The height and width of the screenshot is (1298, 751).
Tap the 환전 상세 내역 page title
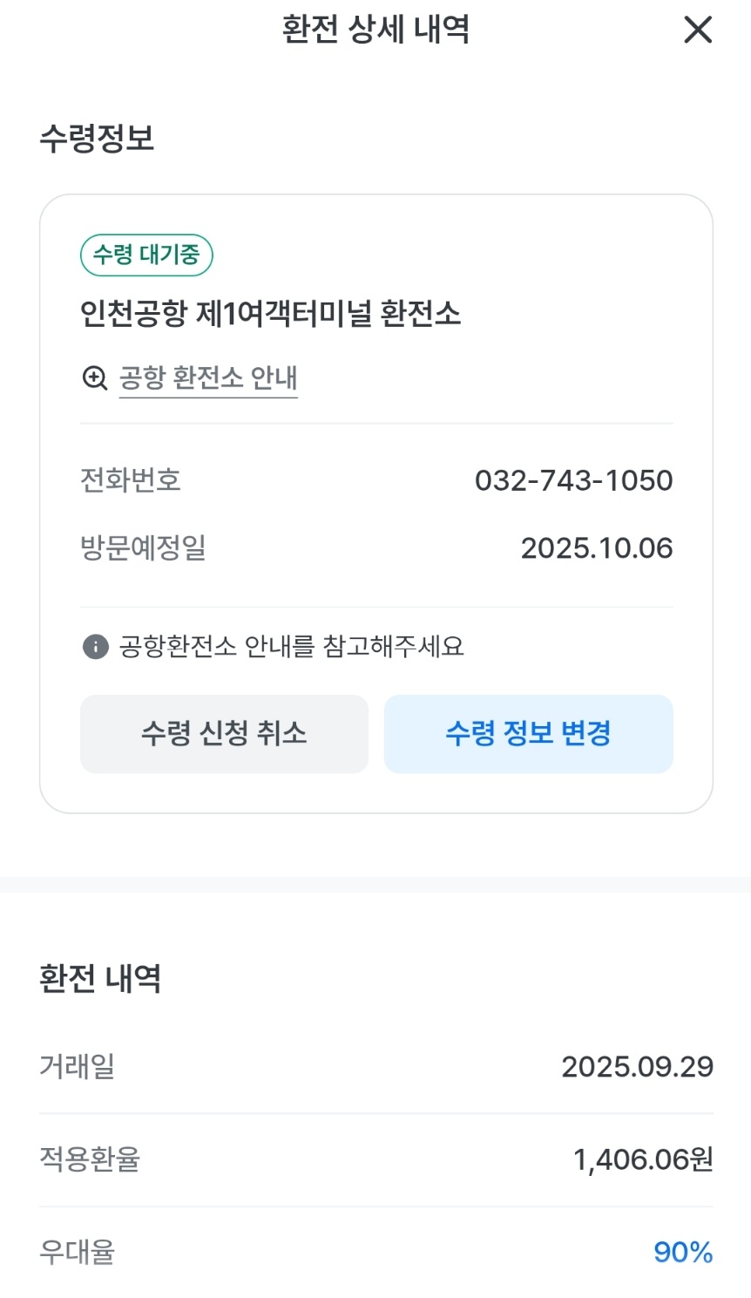[375, 30]
